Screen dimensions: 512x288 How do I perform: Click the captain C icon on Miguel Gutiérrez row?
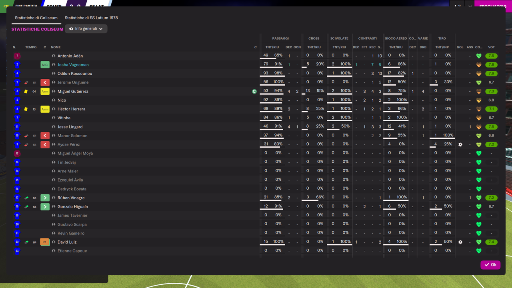click(254, 91)
